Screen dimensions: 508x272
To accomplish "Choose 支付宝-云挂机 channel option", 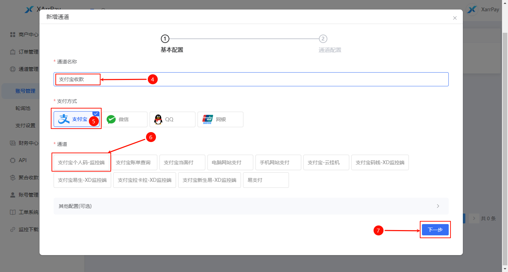I will (326, 162).
